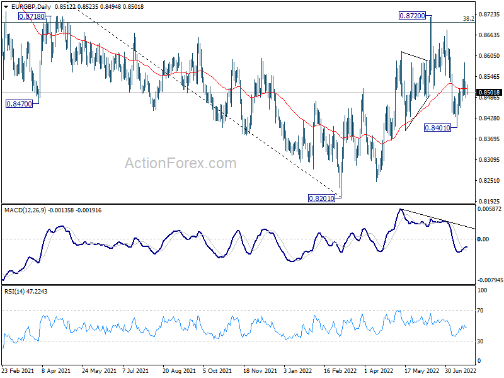Select the 3 Jan 2022 date label
Screen dimensions: 504x378
tap(297, 370)
